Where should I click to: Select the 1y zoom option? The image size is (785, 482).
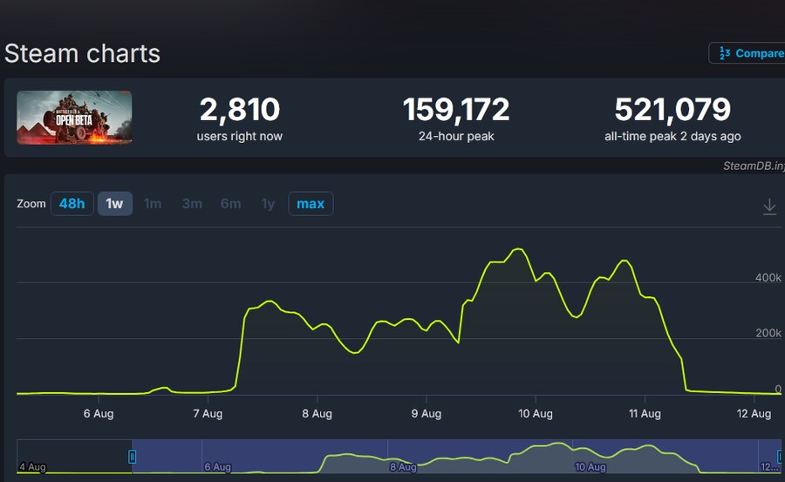(269, 204)
